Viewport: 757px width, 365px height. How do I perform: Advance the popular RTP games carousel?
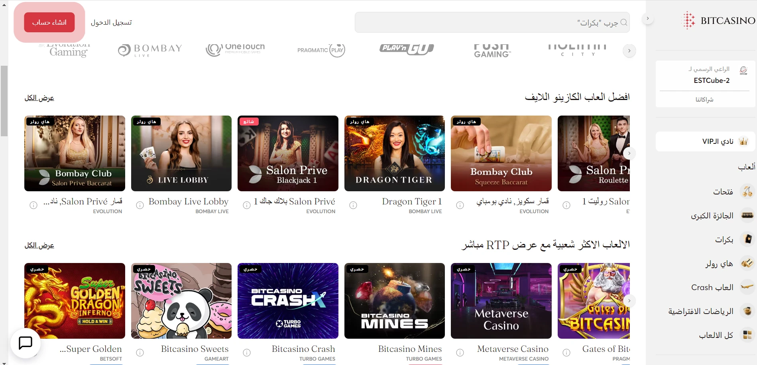(629, 301)
